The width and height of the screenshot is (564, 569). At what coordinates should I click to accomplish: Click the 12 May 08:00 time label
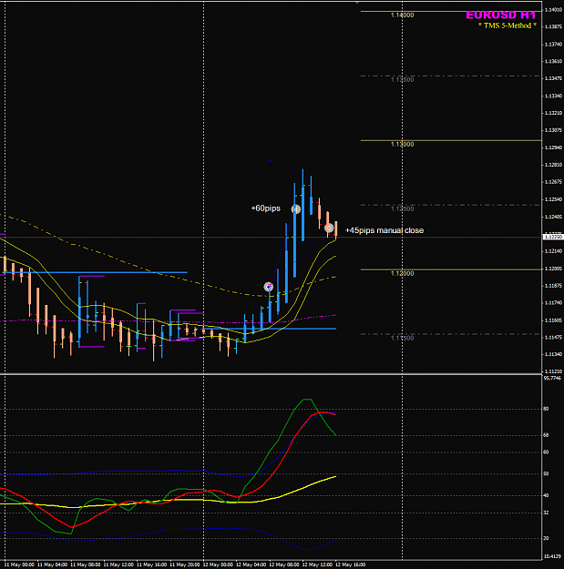[x=284, y=564]
